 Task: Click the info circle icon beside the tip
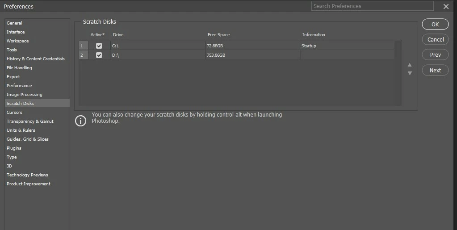pos(81,121)
